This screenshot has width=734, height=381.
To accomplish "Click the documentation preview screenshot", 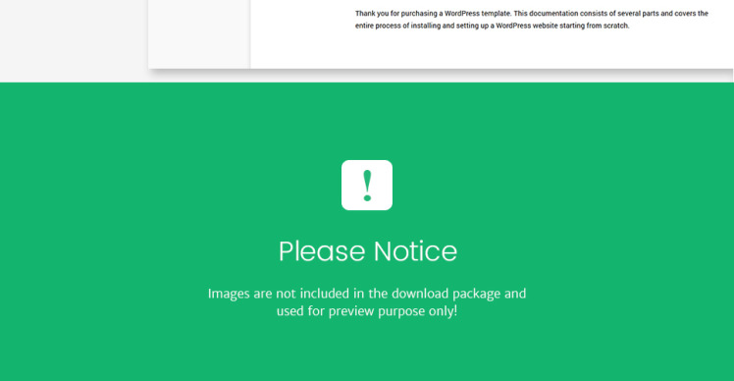I will click(x=441, y=34).
